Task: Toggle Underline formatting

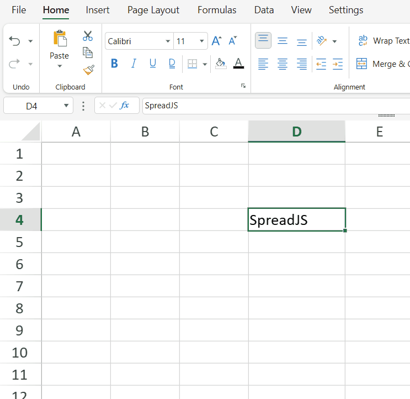Action: click(x=153, y=64)
